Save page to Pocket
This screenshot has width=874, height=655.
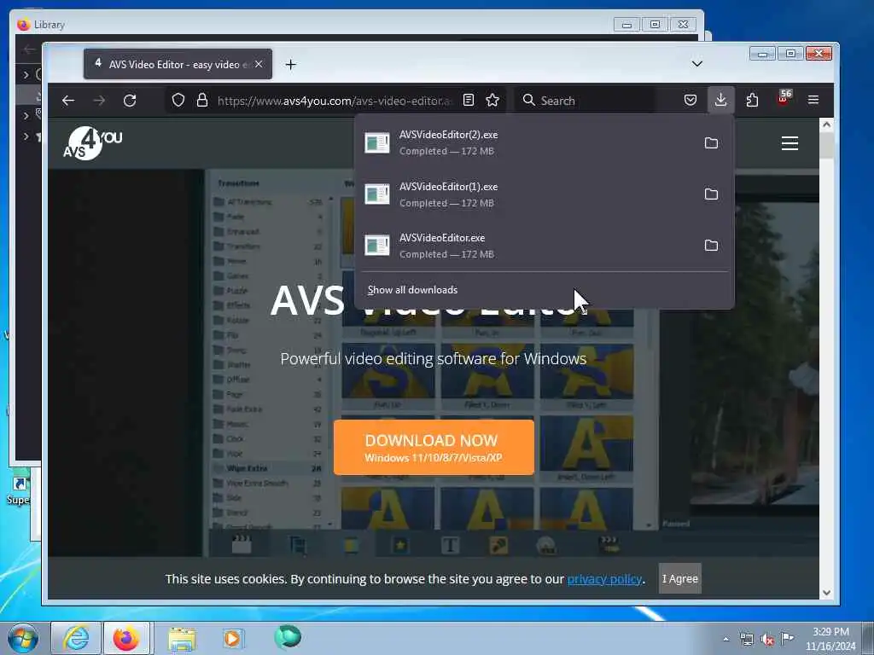coord(690,101)
